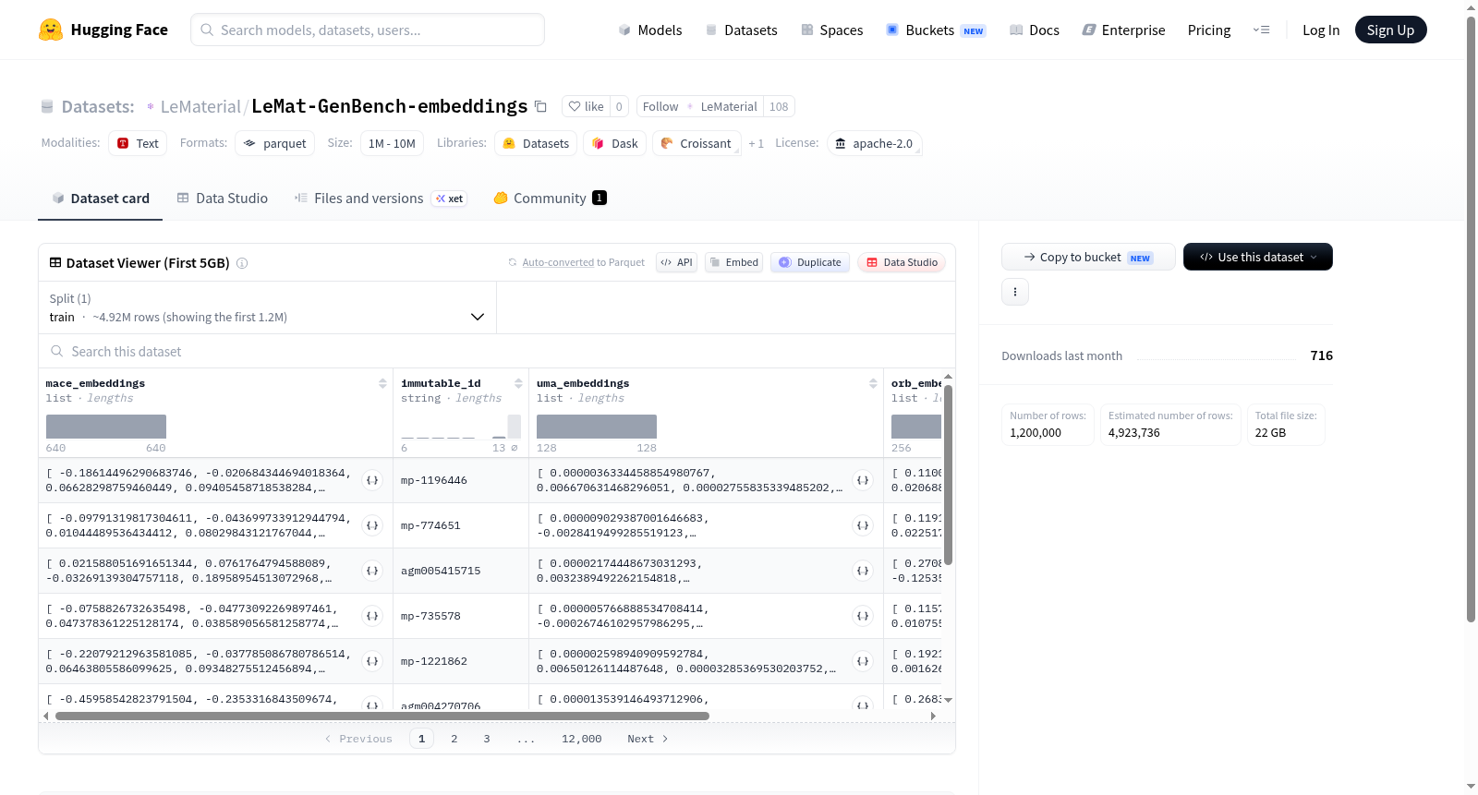This screenshot has height=795, width=1478.
Task: Expand mace_embeddings JSON for row agm005415715
Action: click(x=372, y=571)
